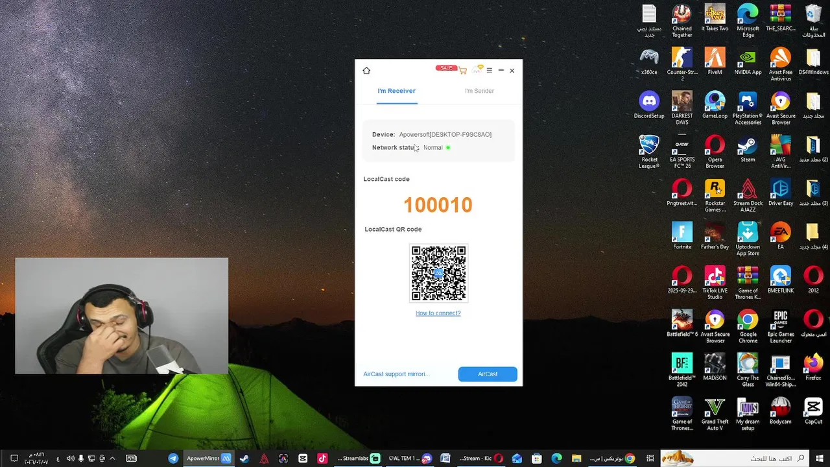Click the Windows taskbar search box
This screenshot has height=467, width=830.
(x=735, y=459)
